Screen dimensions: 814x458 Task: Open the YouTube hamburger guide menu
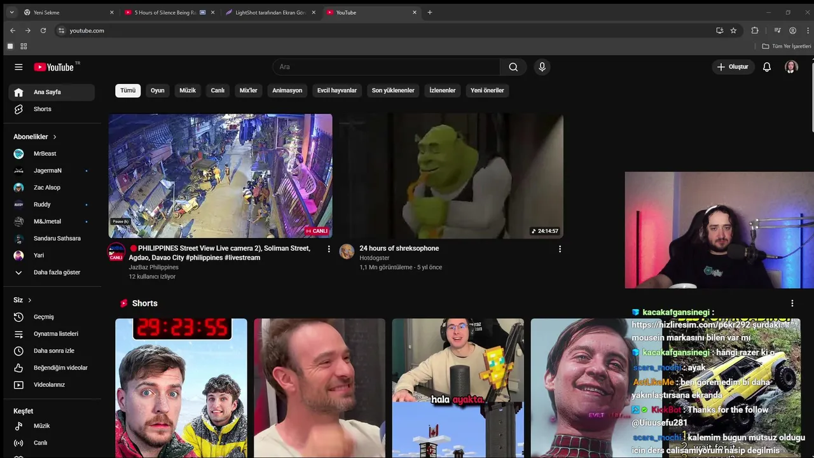[x=18, y=67]
